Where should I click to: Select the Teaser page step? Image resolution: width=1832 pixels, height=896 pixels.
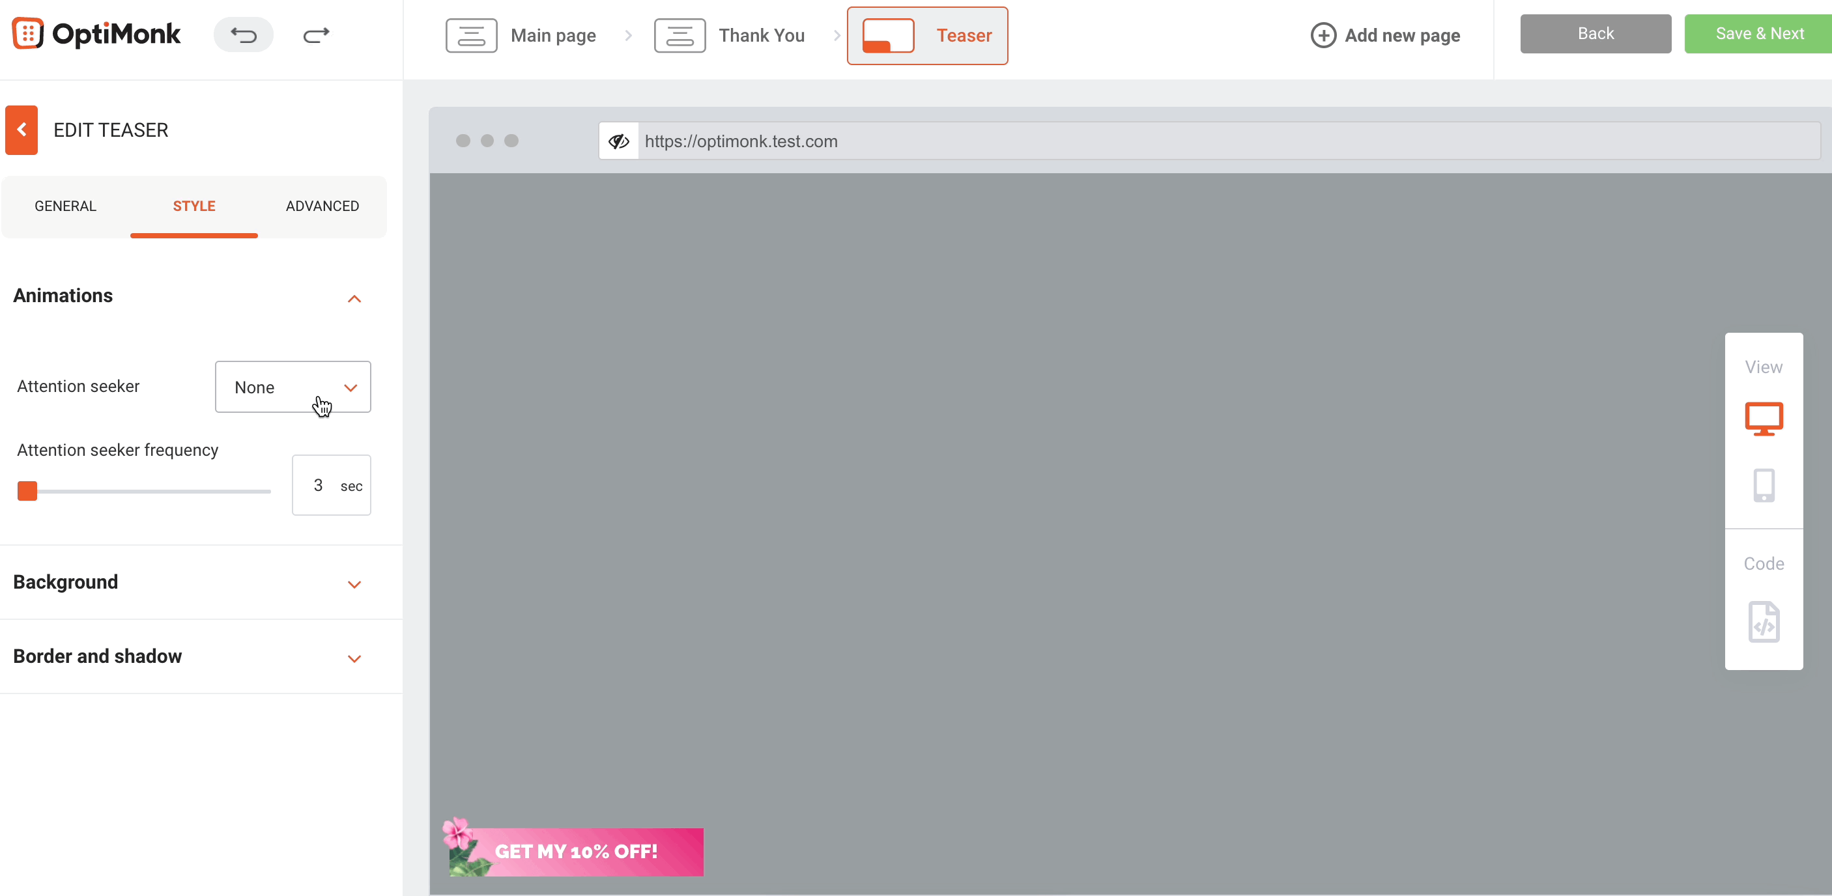927,36
